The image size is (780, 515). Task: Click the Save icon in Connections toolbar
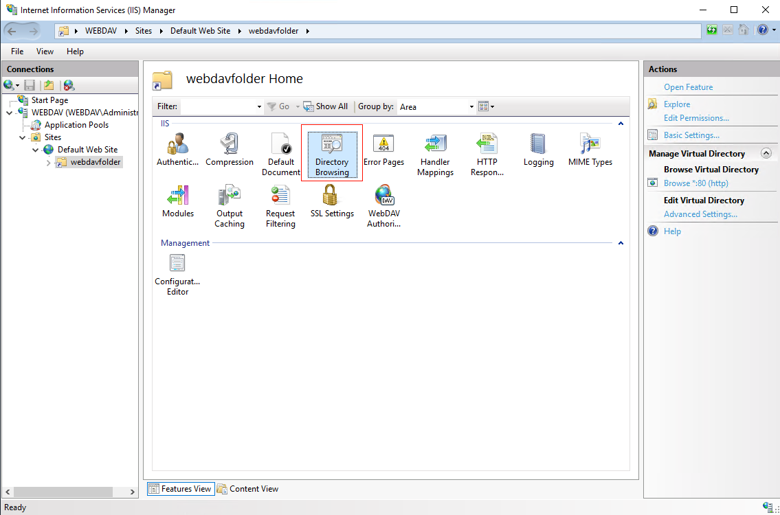[30, 85]
